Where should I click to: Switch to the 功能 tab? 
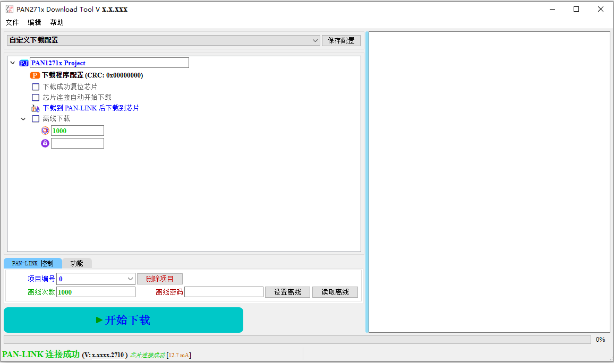(77, 263)
